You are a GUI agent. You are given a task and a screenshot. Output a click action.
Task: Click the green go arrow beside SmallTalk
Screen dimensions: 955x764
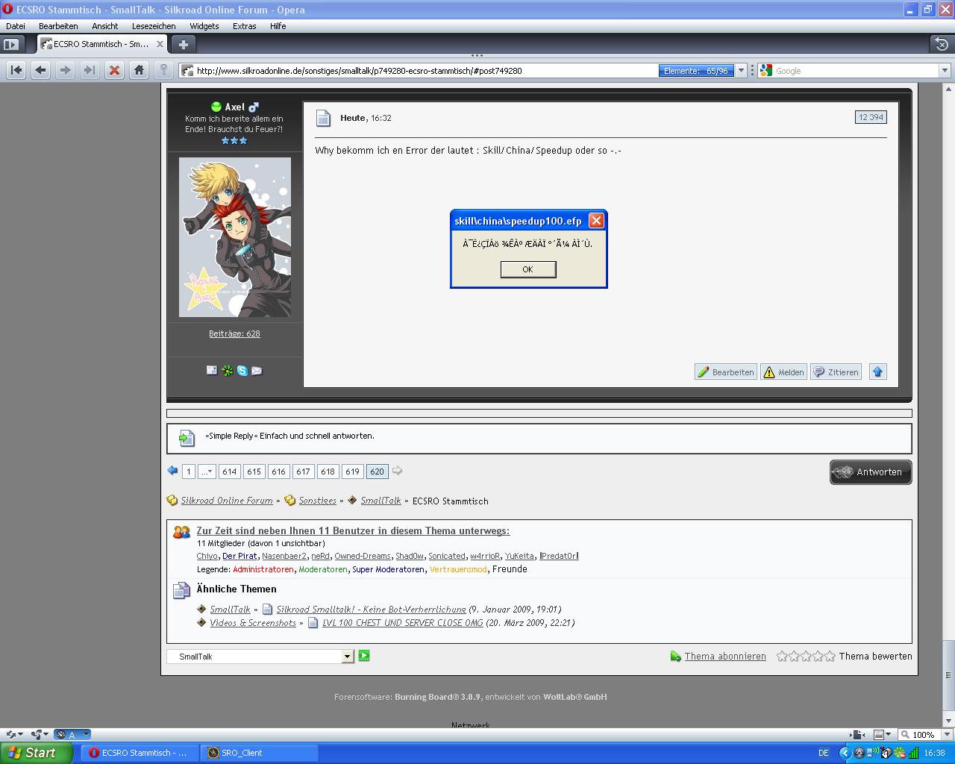click(364, 656)
